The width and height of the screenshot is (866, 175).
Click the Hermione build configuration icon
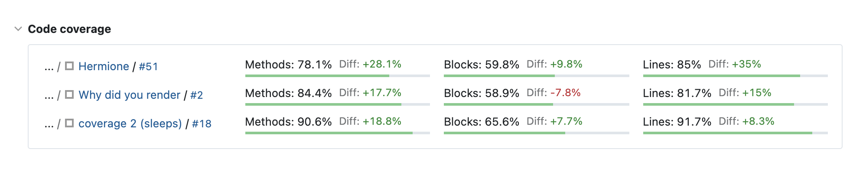[69, 66]
